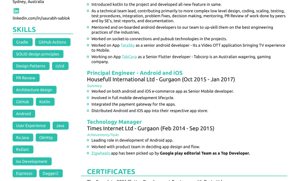Click the PR Review skill tag
301x181 pixels.
(26, 78)
